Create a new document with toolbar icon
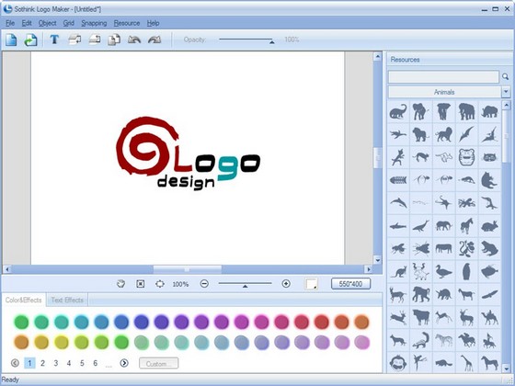The width and height of the screenshot is (515, 386). click(11, 40)
